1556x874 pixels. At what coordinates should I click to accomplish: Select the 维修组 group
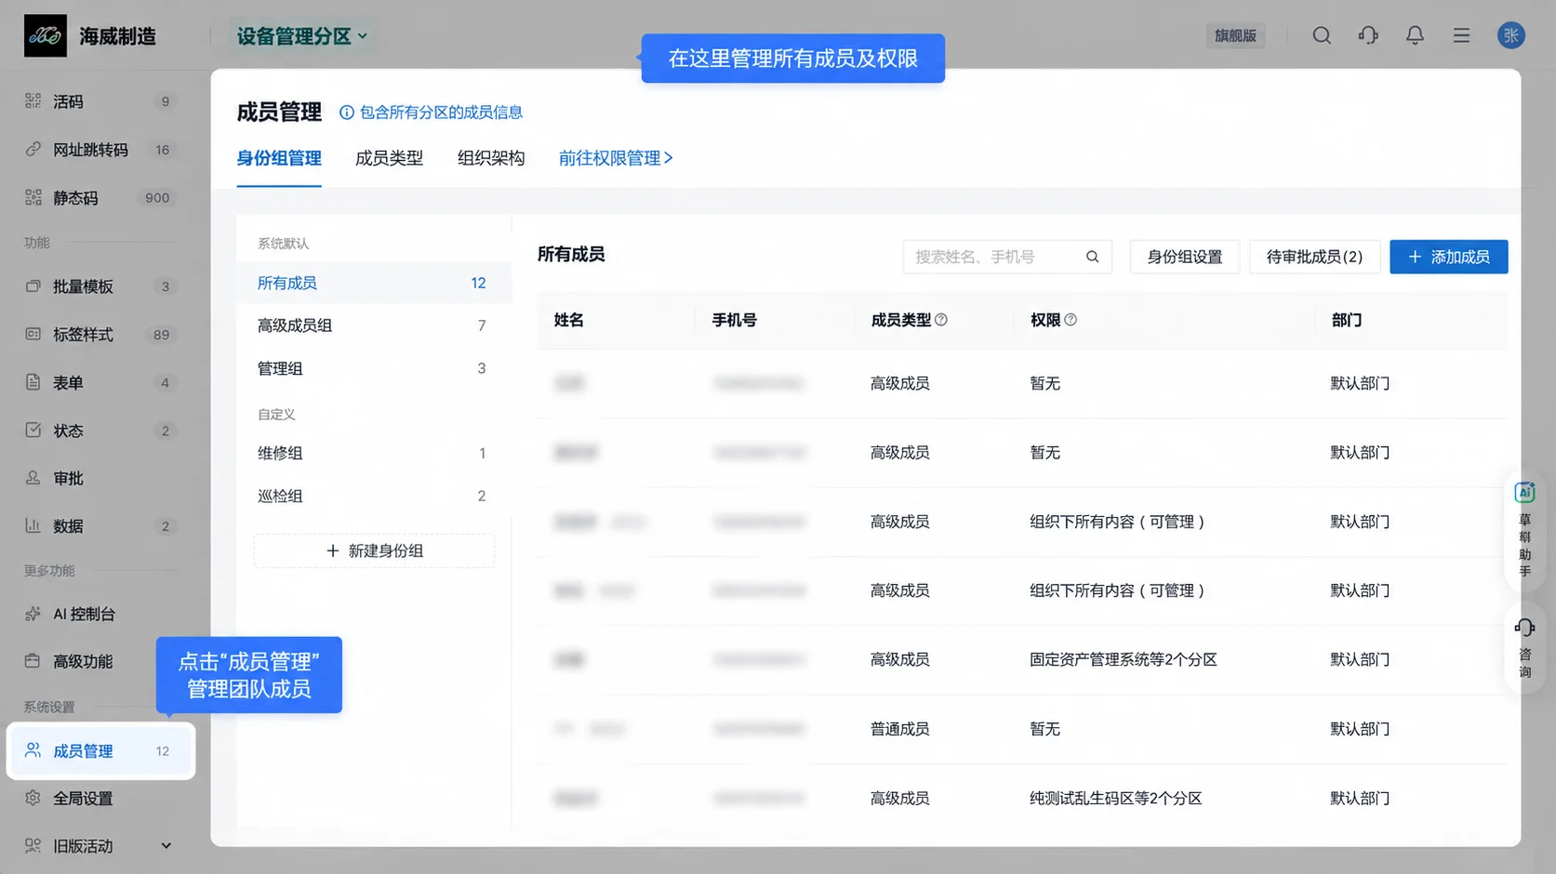374,453
